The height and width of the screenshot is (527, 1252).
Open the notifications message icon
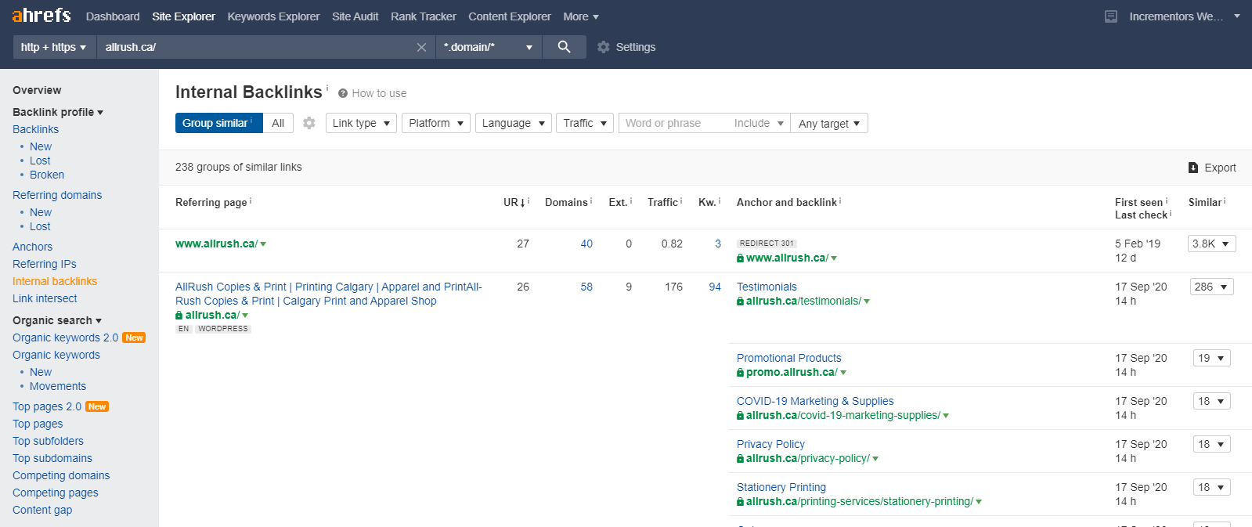(x=1110, y=16)
